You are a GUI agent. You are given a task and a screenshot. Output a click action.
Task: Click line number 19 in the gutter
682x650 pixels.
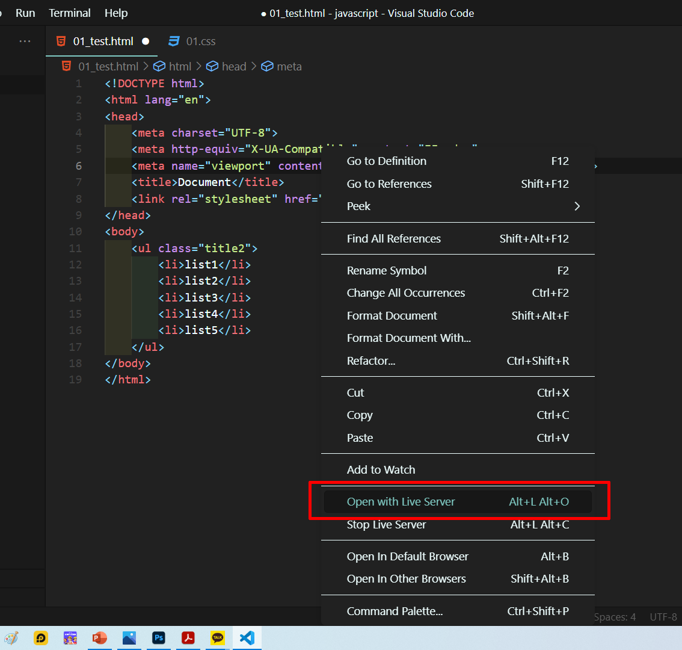coord(75,380)
